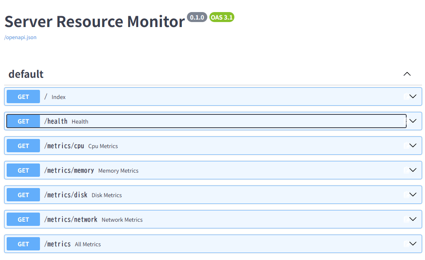Expand the /metrics/disk endpoint chevron
Screen dimensions: 425x260
[x=413, y=194]
